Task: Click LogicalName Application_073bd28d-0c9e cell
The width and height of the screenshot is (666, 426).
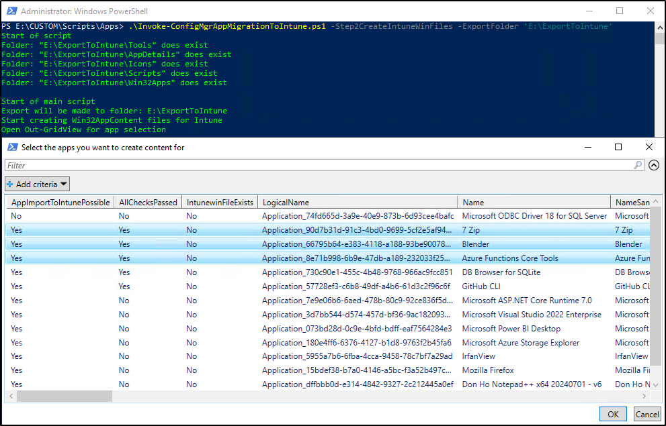Action: (357, 328)
